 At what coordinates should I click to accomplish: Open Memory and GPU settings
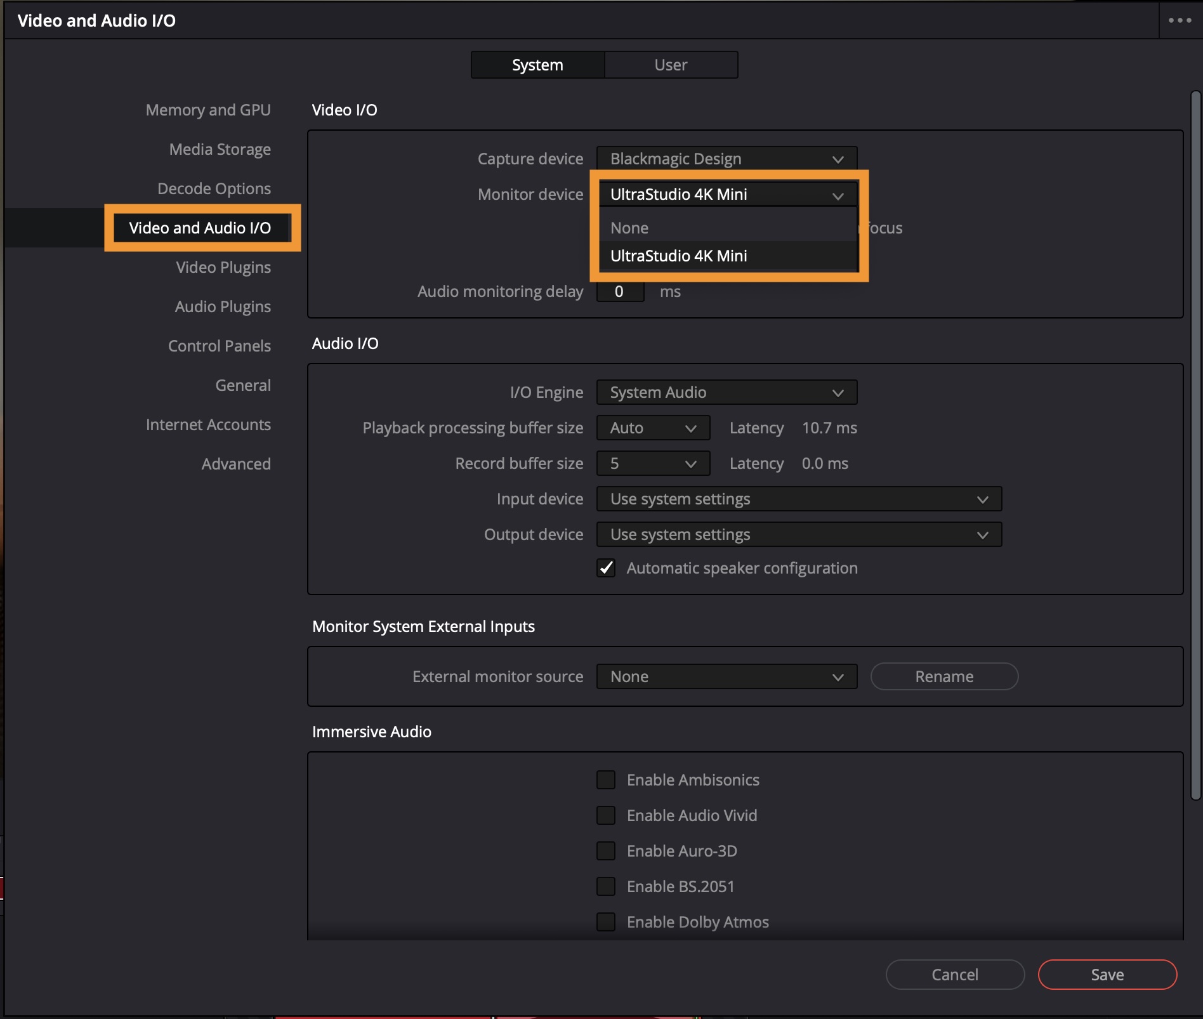(x=208, y=110)
